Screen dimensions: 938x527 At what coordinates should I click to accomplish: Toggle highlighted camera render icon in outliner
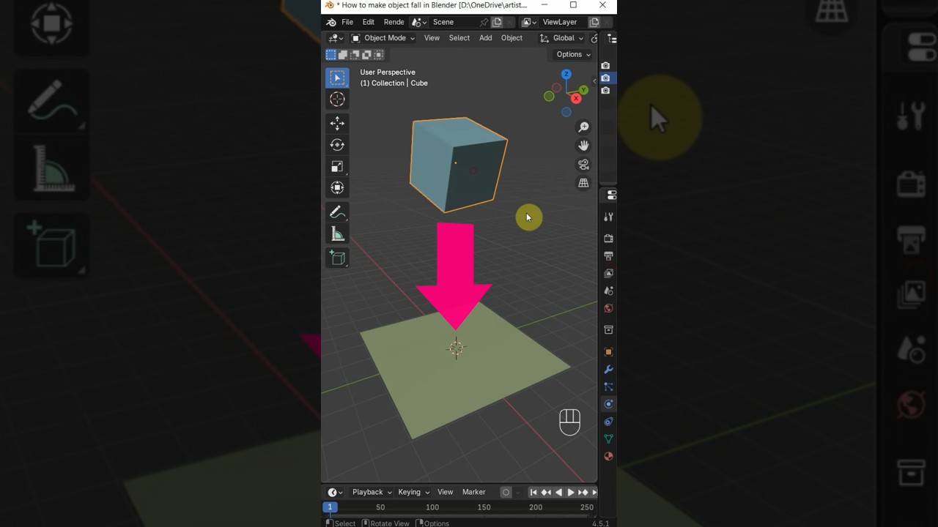[605, 78]
